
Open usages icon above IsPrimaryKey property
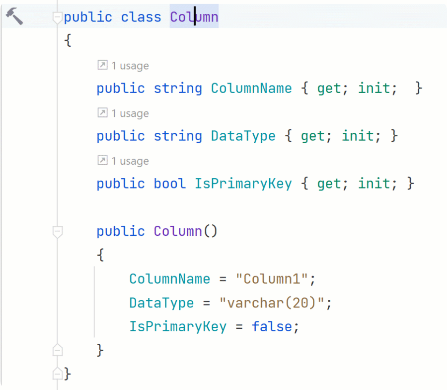[x=102, y=161]
